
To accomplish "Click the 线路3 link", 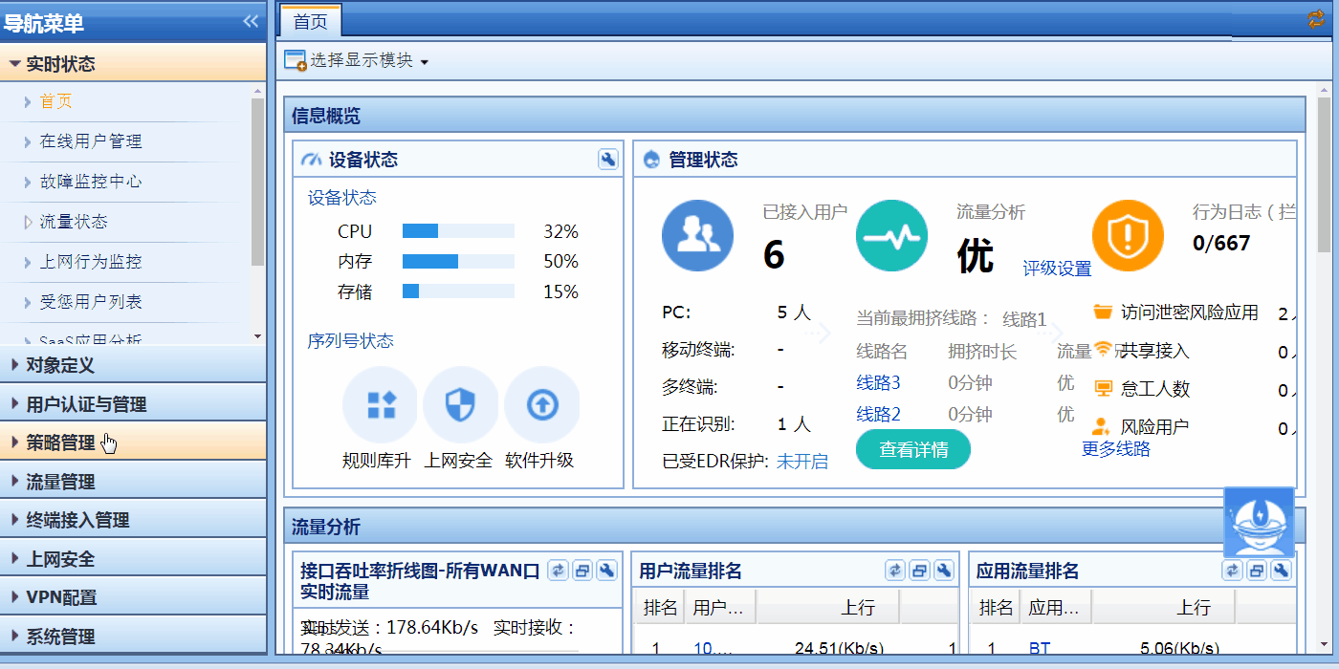I will click(x=878, y=383).
